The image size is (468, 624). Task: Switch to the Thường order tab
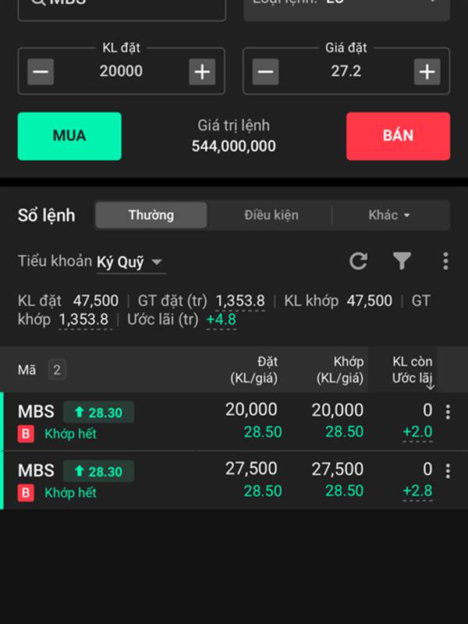(x=151, y=215)
